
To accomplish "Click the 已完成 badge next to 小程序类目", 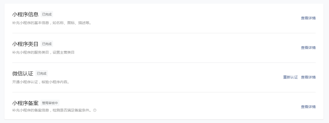I will click(47, 44).
